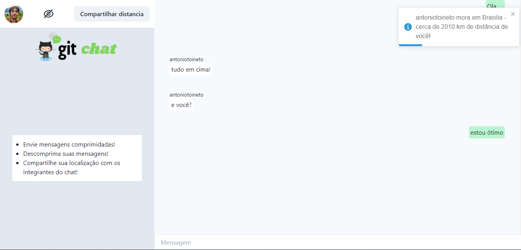This screenshot has height=250, width=521.
Task: Click the git chat octocat logo
Action: [x=46, y=47]
